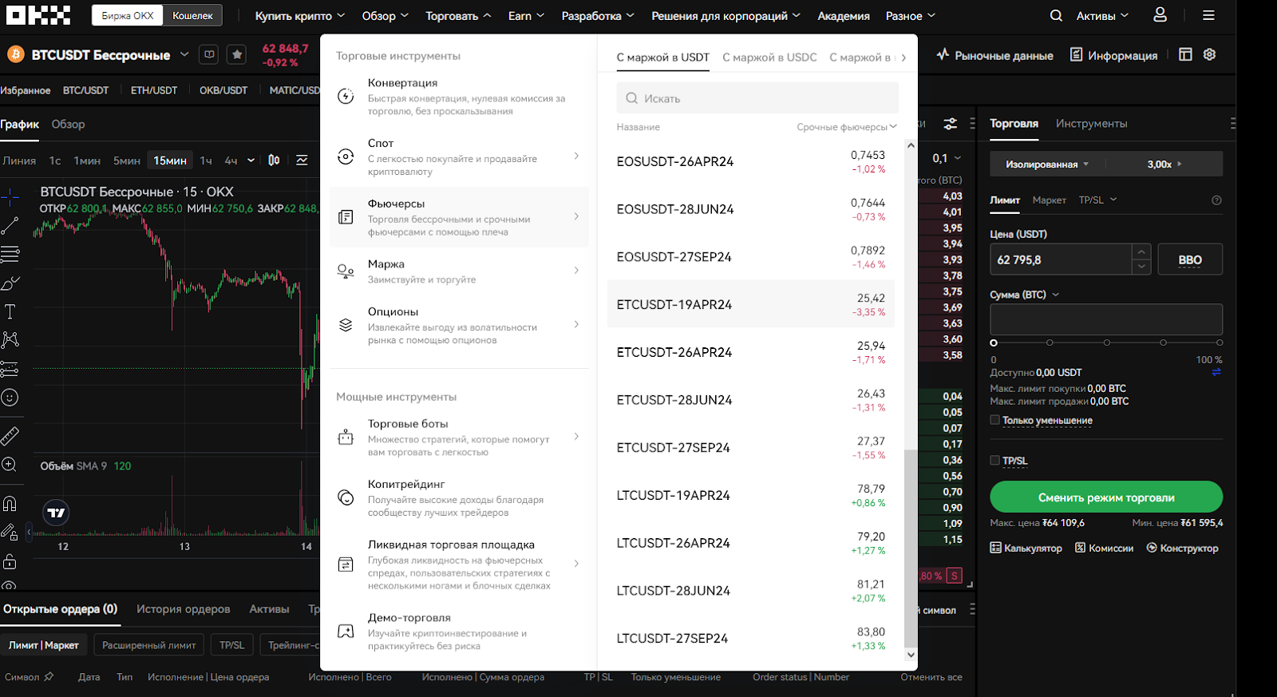Click the BBO price button

coord(1189,259)
